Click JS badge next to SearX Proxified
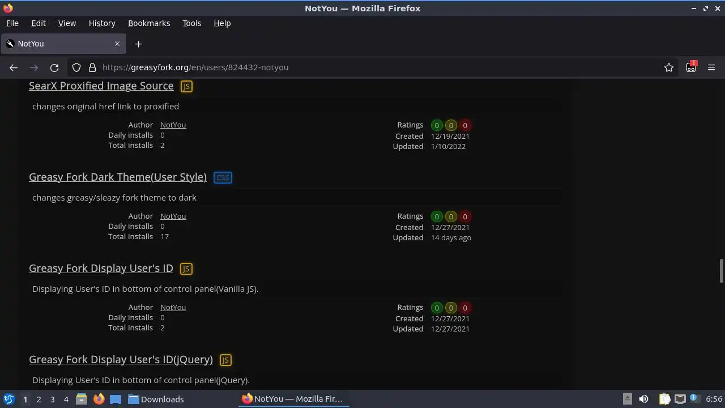 [186, 86]
